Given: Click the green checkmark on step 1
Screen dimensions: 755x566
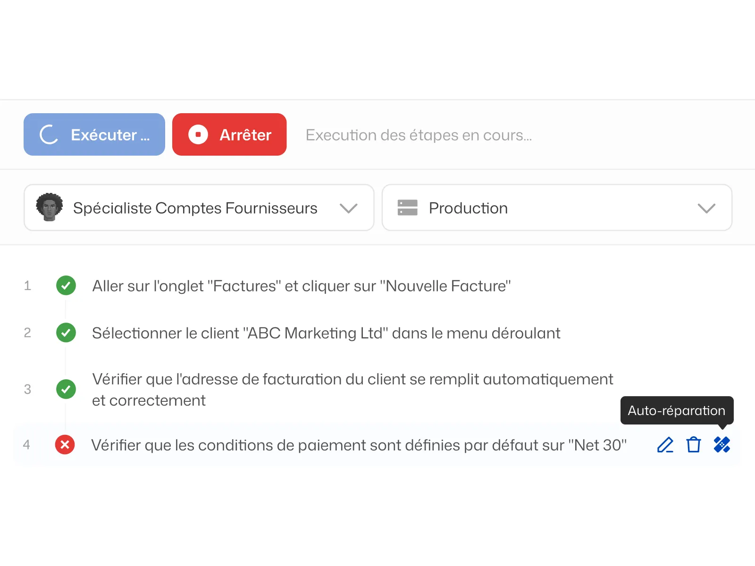Looking at the screenshot, I should tap(66, 285).
